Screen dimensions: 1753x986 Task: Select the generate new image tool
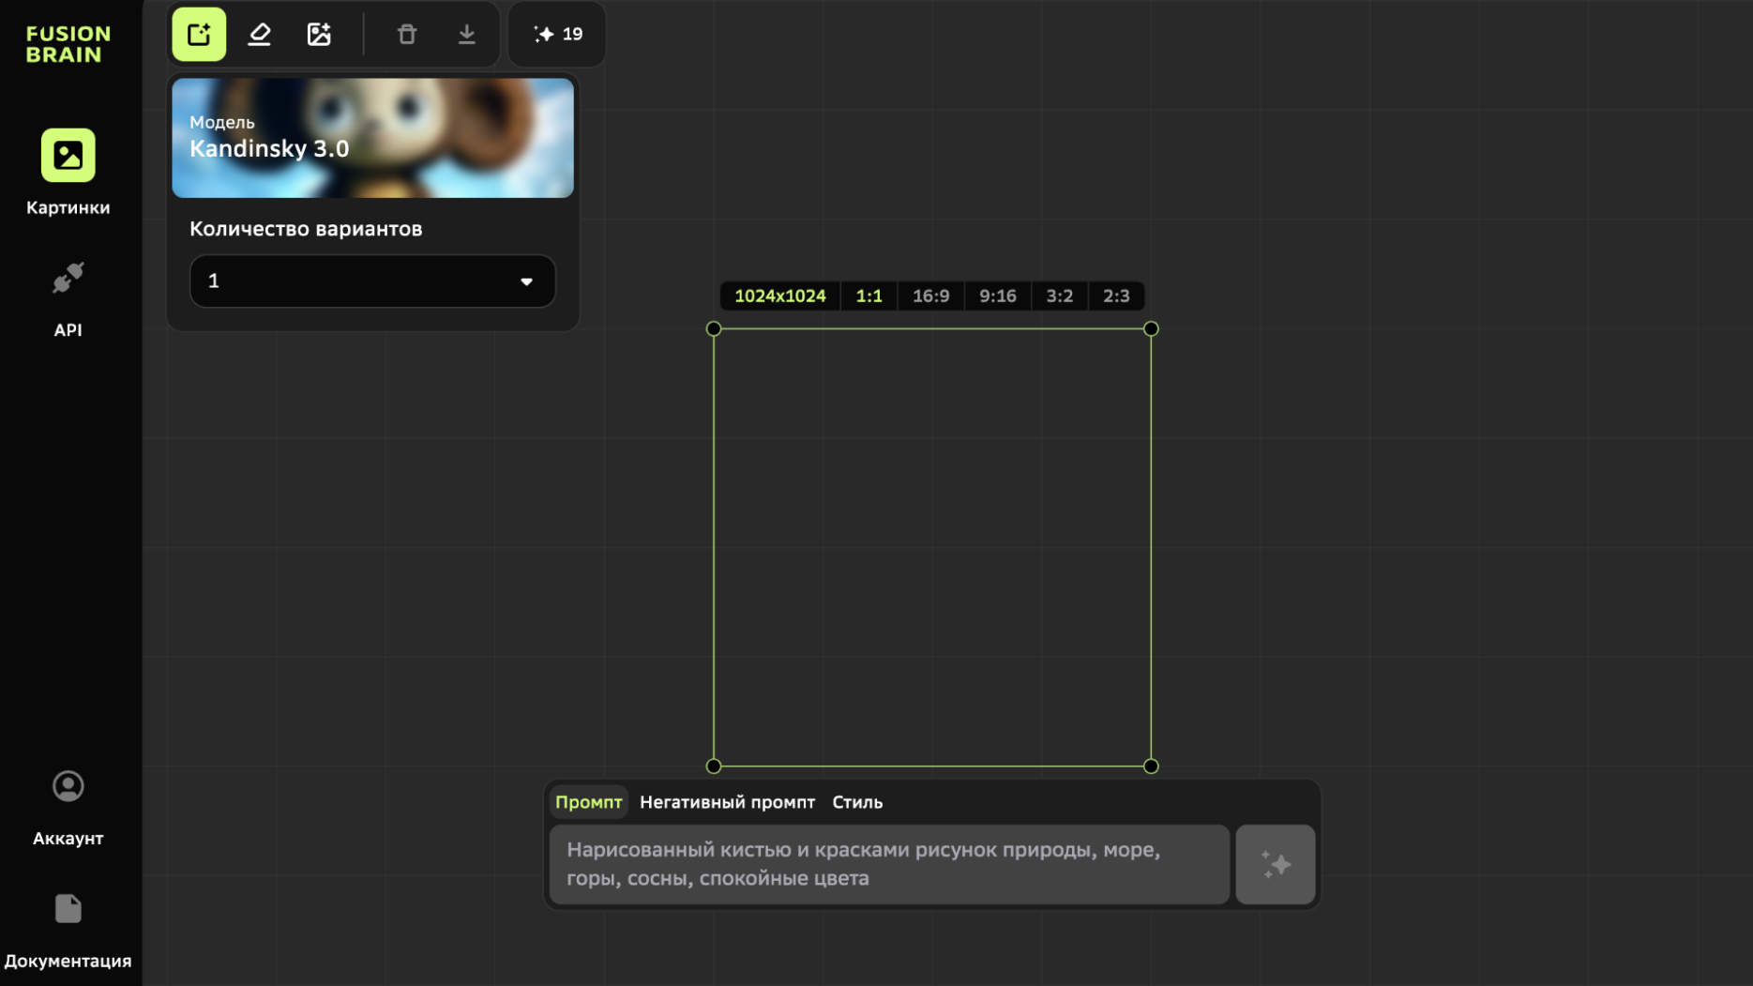(x=199, y=35)
